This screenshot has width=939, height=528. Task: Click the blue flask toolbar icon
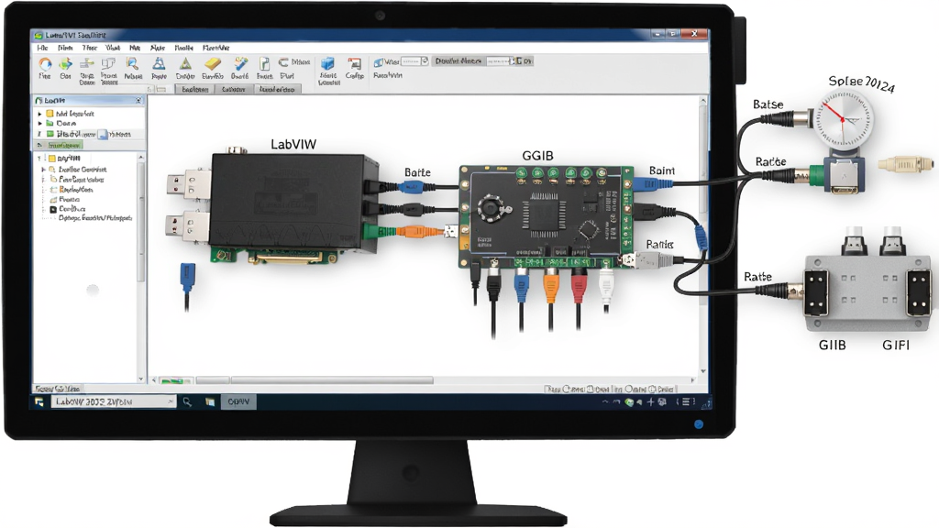pyautogui.click(x=159, y=63)
